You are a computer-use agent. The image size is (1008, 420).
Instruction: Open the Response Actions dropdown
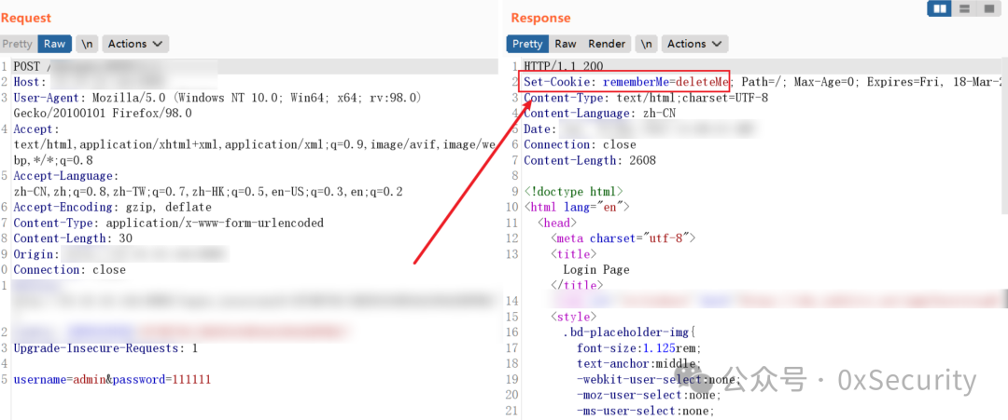pos(695,44)
